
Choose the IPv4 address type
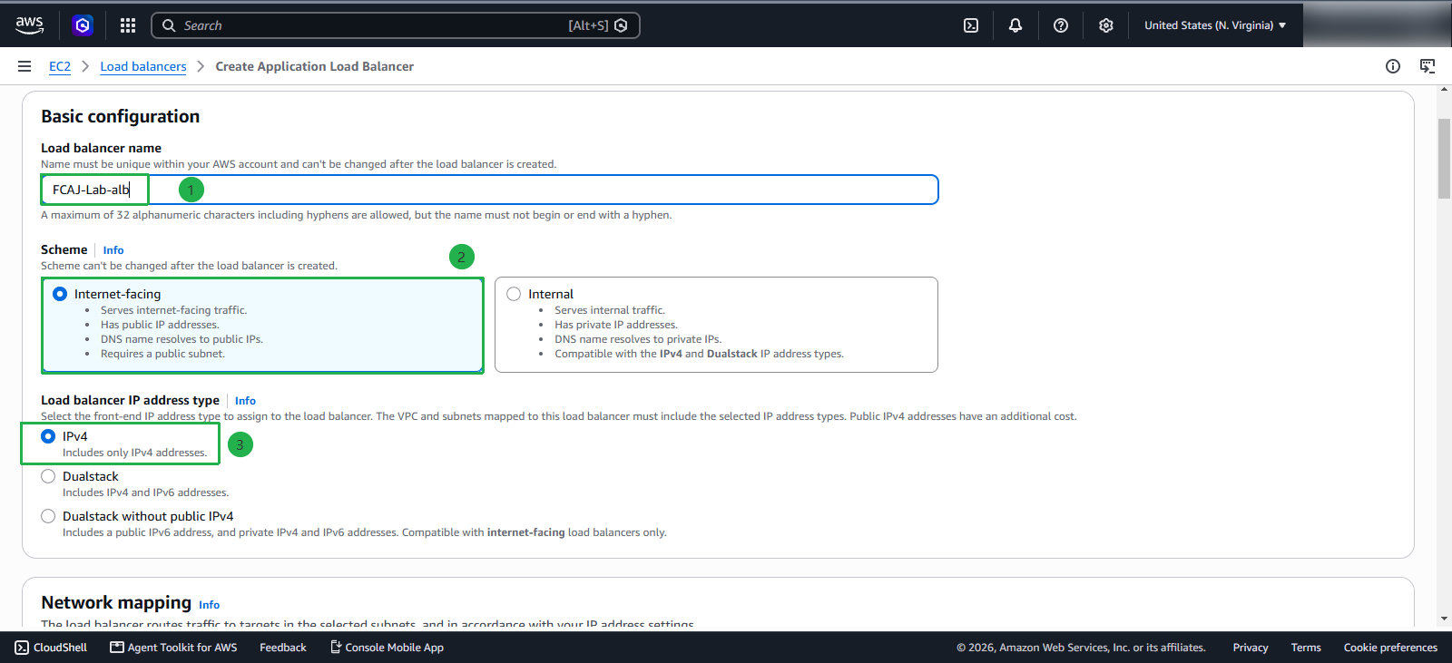click(48, 436)
